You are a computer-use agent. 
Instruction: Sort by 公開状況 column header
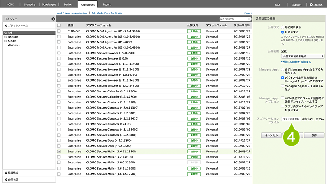pos(192,25)
